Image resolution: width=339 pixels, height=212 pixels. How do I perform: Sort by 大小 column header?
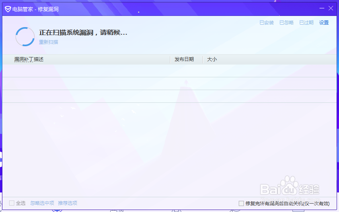[x=212, y=59]
